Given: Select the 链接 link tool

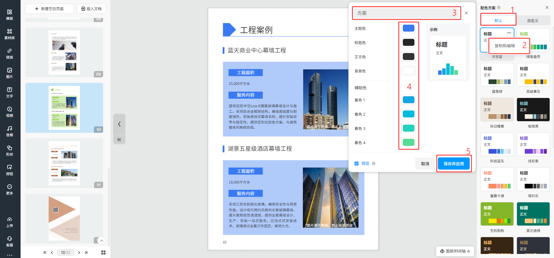Looking at the screenshot, I should coord(10,53).
